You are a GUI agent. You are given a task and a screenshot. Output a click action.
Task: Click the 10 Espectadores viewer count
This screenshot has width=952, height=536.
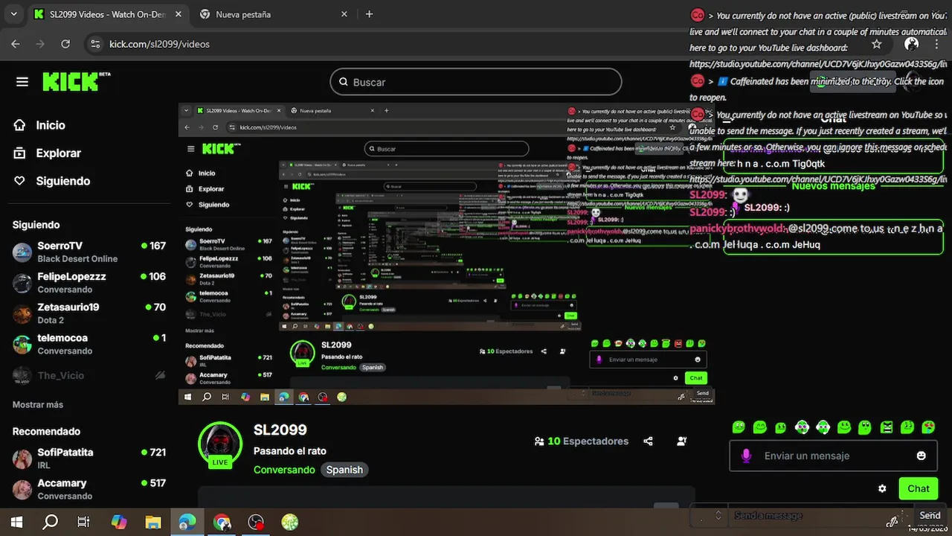(x=581, y=441)
